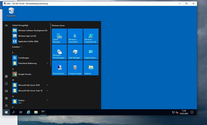
Task: Launch Application Verifier (X64)
Action: [x=30, y=41]
